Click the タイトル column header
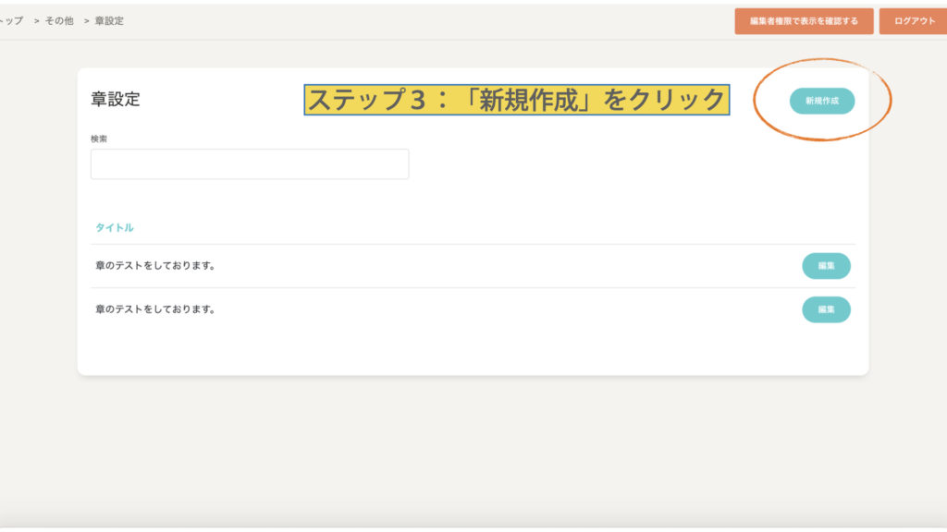 115,227
